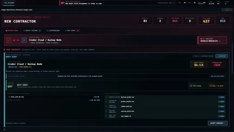Click the YOUR CONTRACTS section heading
234x132 pixels.
click(x=13, y=50)
